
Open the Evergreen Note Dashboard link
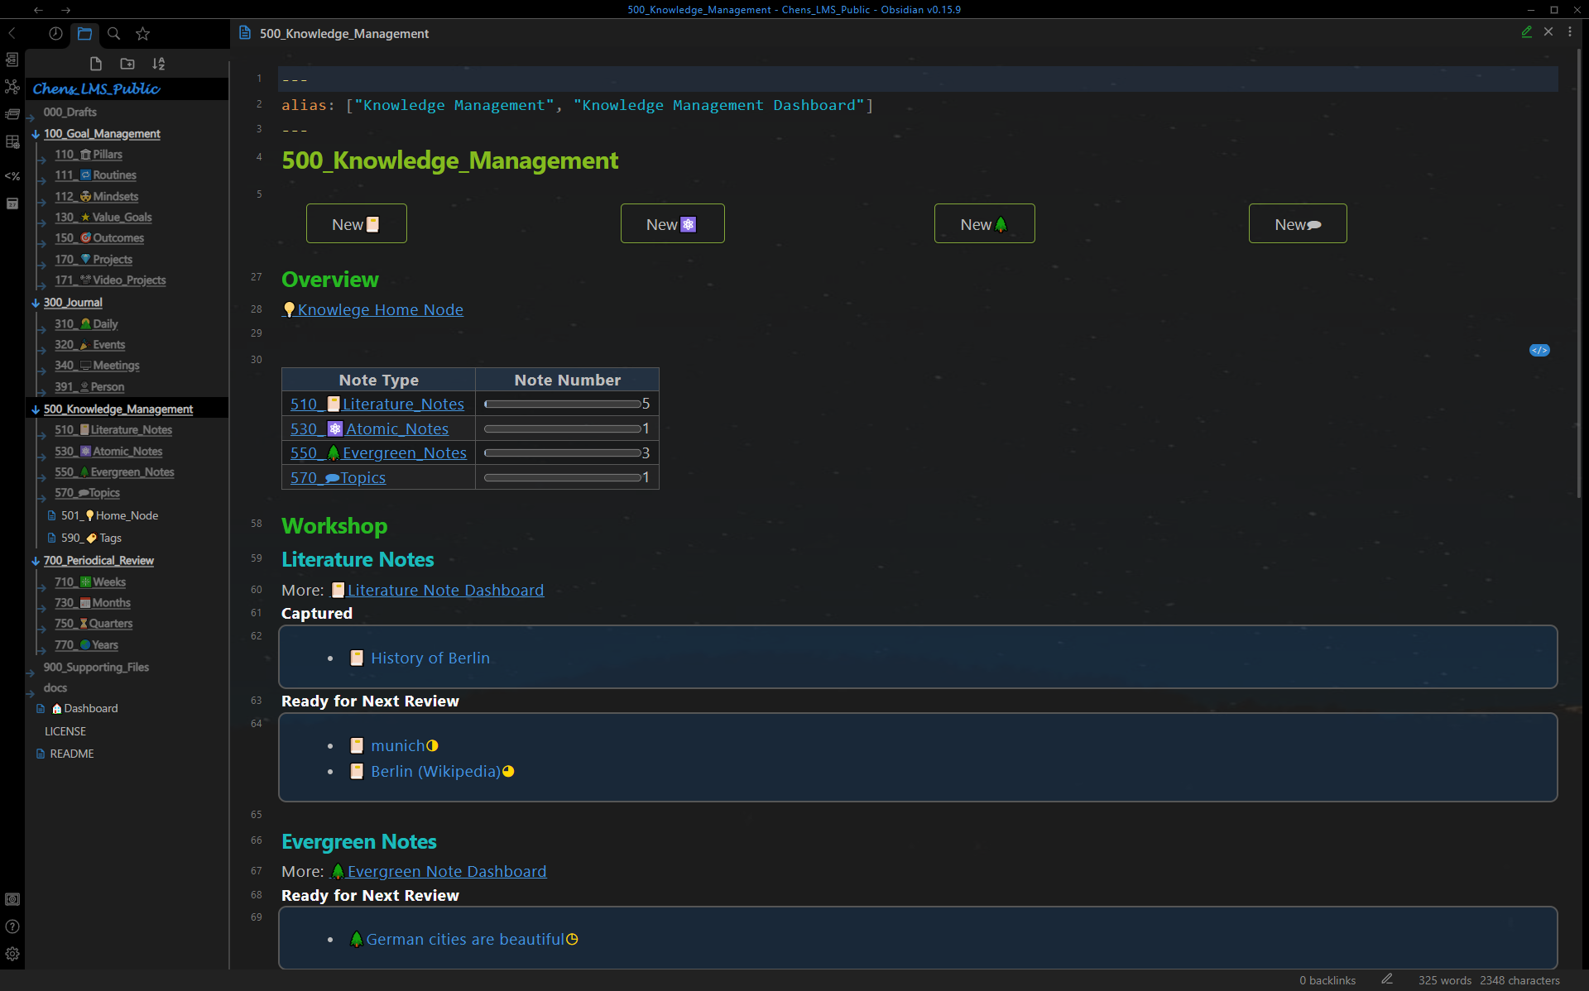[439, 871]
